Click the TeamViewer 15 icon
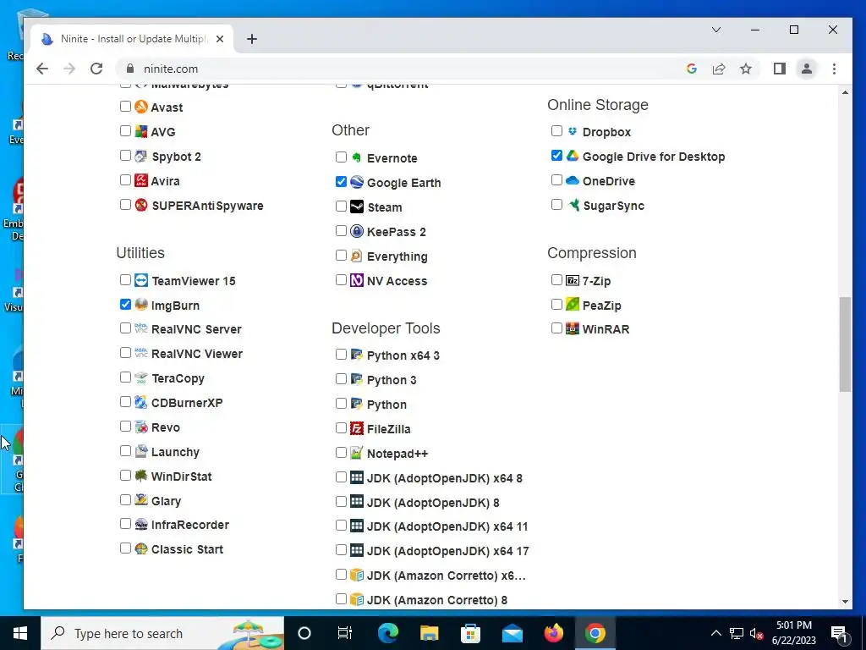 point(141,280)
